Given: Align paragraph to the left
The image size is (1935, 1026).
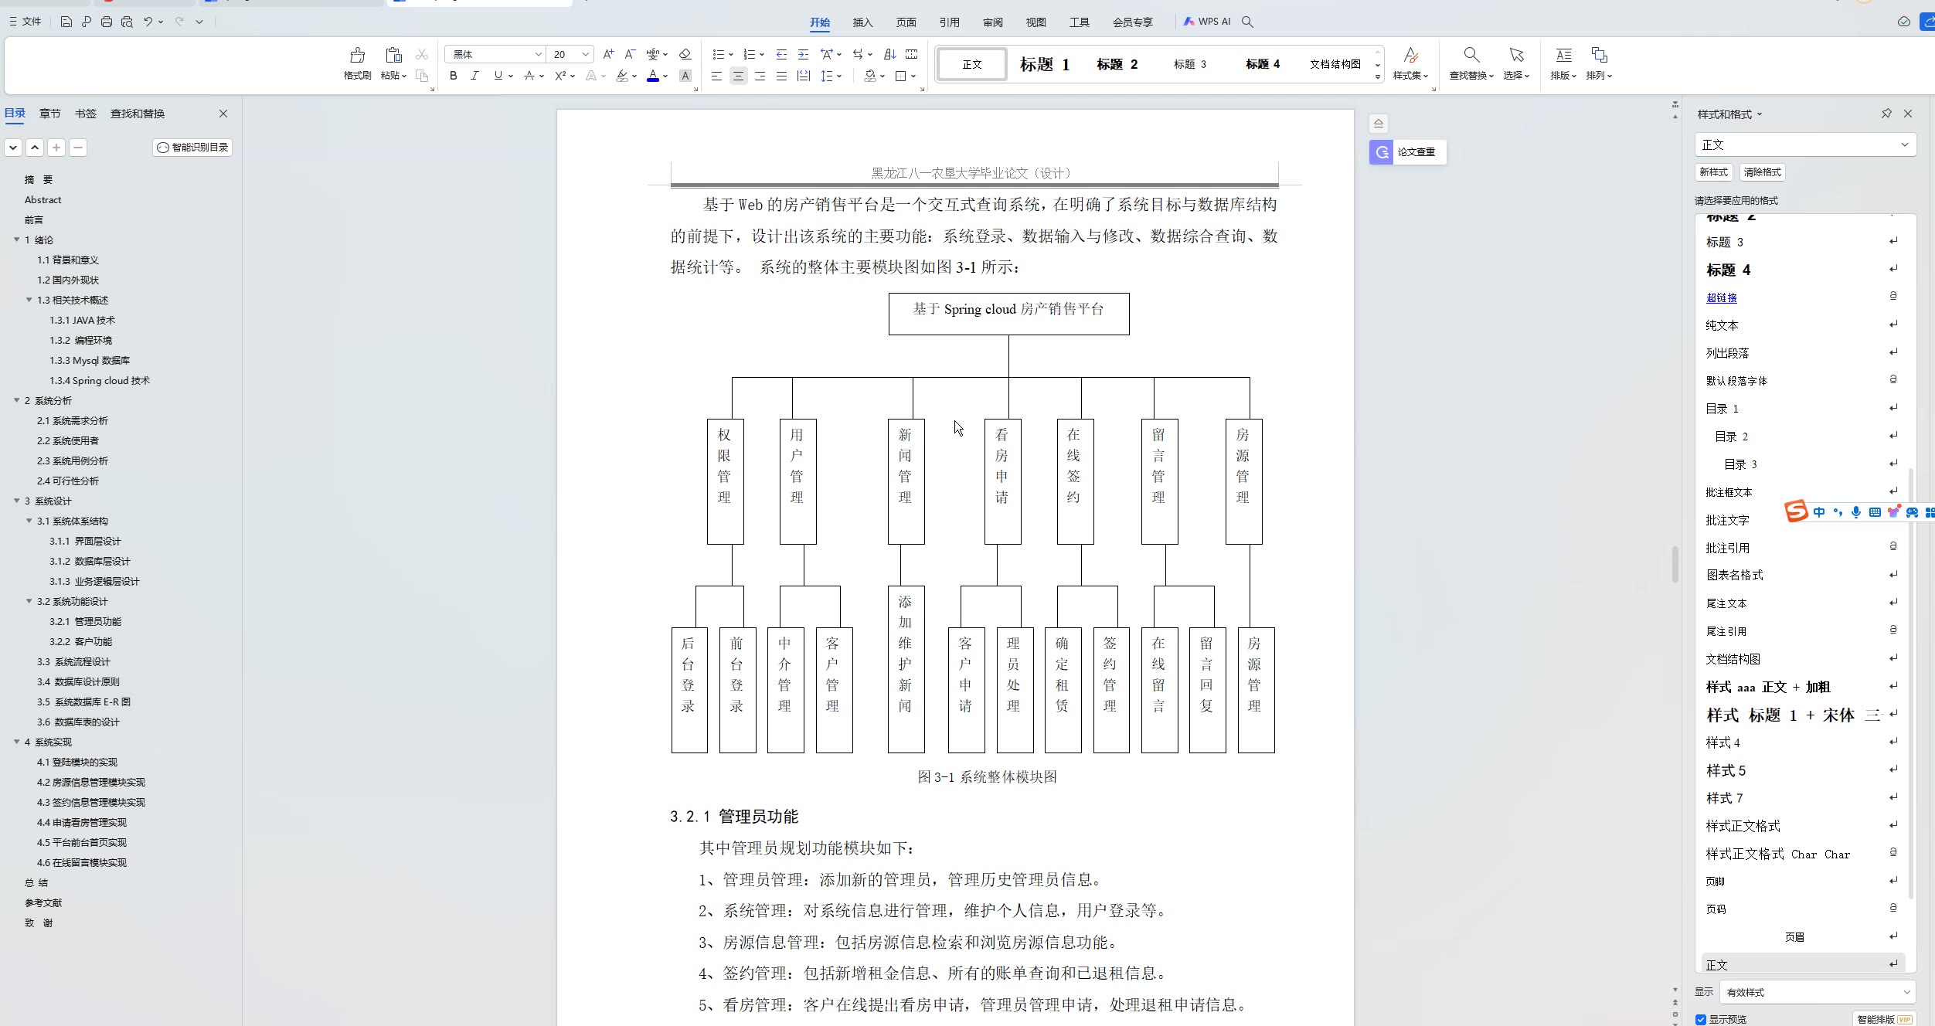Looking at the screenshot, I should [716, 76].
